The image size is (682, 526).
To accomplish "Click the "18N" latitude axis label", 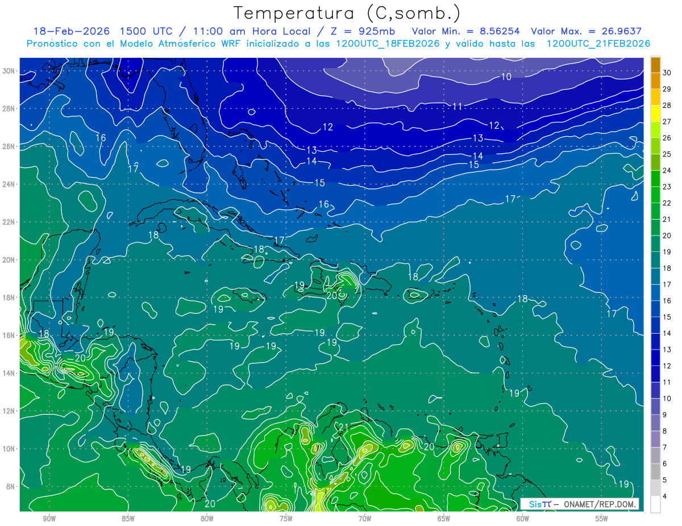I will [x=10, y=297].
